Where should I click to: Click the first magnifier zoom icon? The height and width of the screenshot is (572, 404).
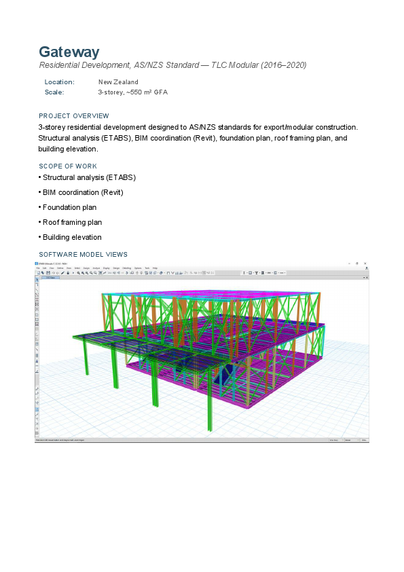point(78,272)
